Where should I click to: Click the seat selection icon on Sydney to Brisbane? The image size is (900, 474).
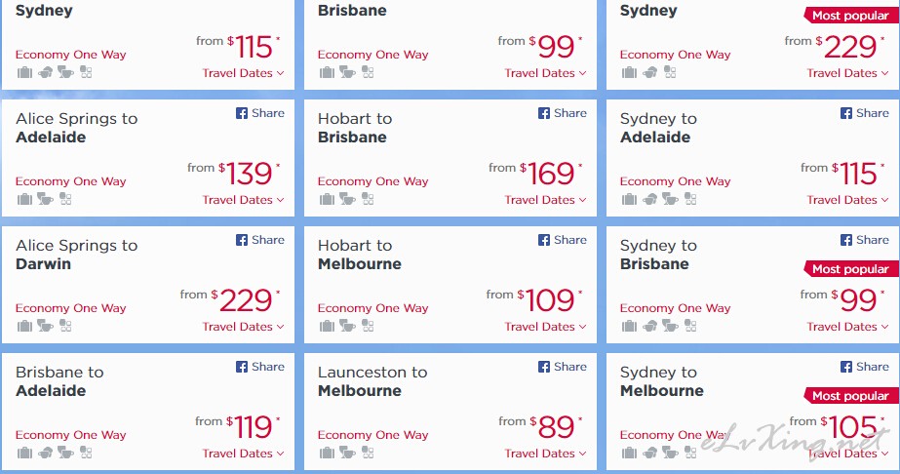(x=690, y=326)
